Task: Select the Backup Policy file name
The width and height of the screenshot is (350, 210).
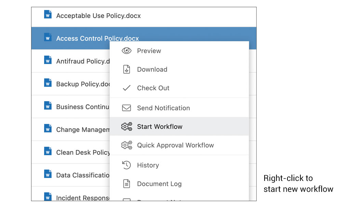Action: click(x=83, y=84)
